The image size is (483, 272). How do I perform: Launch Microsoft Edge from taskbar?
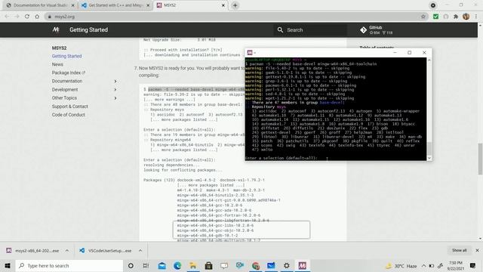177,265
